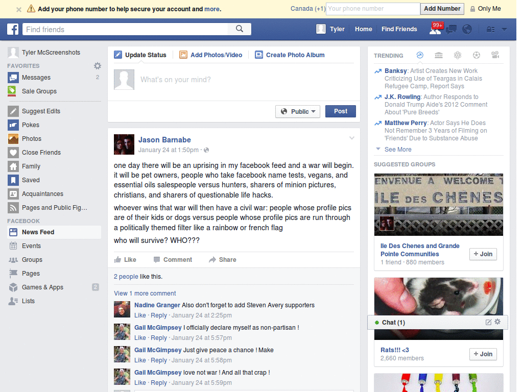
Task: Select the Politics trending icon
Action: pos(439,55)
